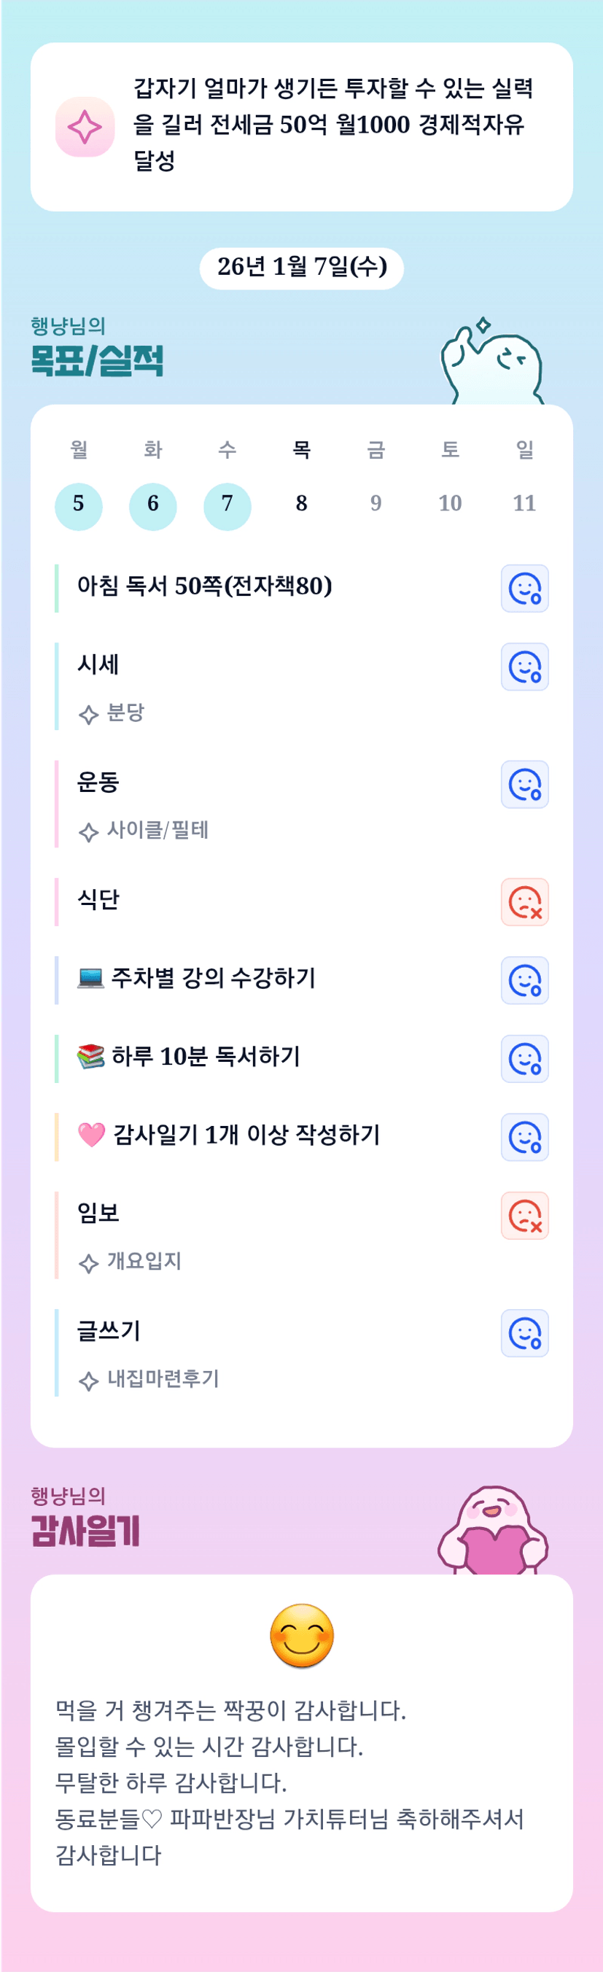603x1972 pixels.
Task: Click the 글쓰기 goal status face
Action: tap(524, 1334)
